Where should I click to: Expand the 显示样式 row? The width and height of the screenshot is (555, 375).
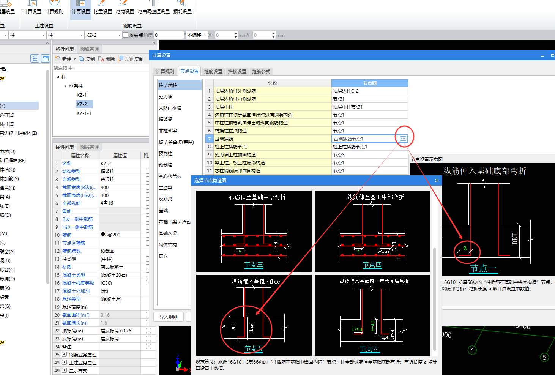65,370
